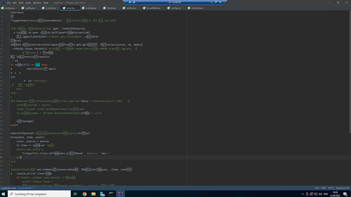This screenshot has width=351, height=197.
Task: Open Task View on the taskbar
Action: click(75, 194)
